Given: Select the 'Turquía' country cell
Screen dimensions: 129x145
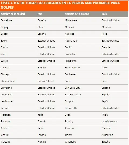Looking at the screenshot, I should pyautogui.click(x=42, y=122).
